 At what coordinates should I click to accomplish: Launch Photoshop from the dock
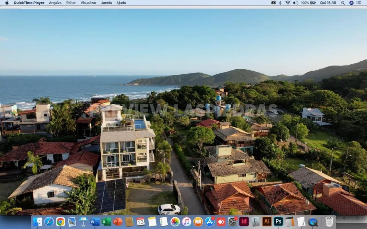[x=278, y=222]
